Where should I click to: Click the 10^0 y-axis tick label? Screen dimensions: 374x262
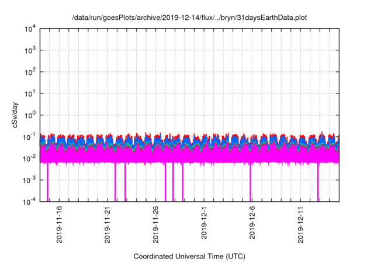(x=30, y=115)
